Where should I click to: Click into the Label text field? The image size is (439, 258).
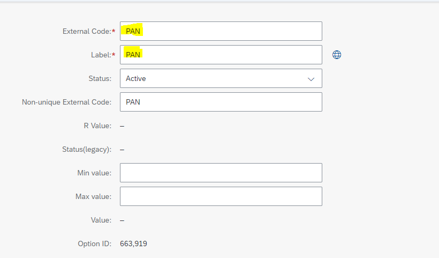click(221, 55)
